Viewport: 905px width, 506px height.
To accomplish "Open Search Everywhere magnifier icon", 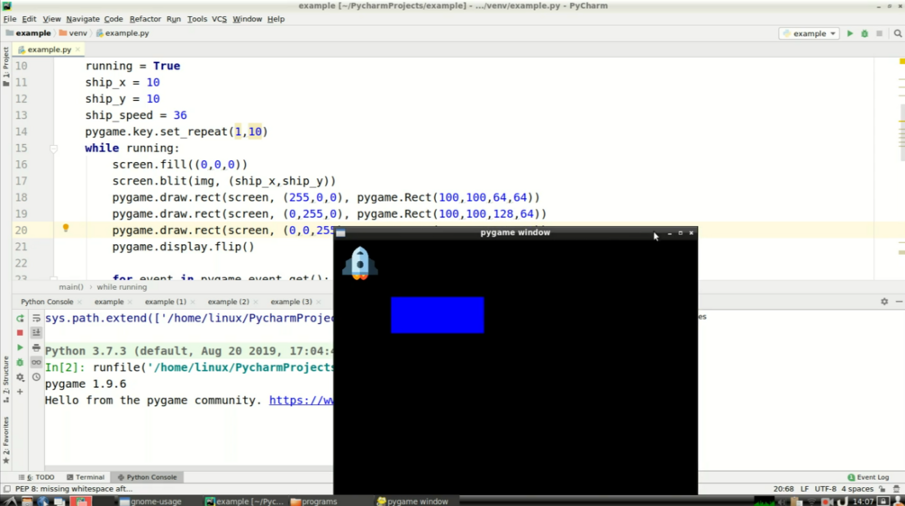I will point(898,33).
